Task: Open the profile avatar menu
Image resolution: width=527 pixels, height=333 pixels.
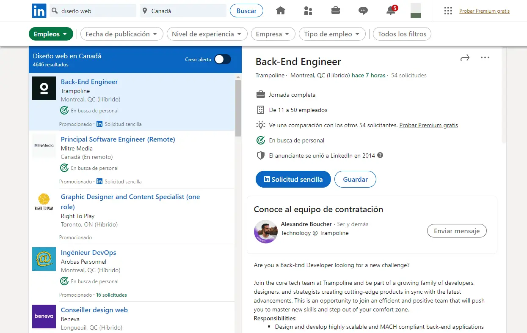Action: 416,11
